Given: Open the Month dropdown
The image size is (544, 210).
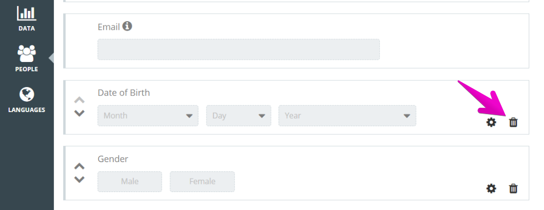Looking at the screenshot, I should point(148,116).
